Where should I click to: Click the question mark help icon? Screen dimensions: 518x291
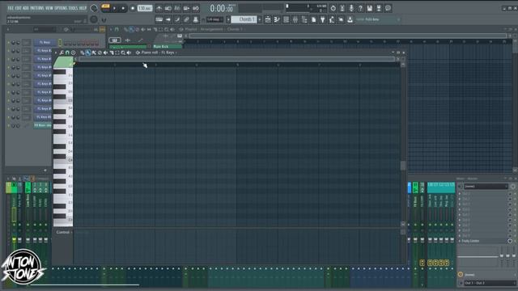[x=360, y=8]
